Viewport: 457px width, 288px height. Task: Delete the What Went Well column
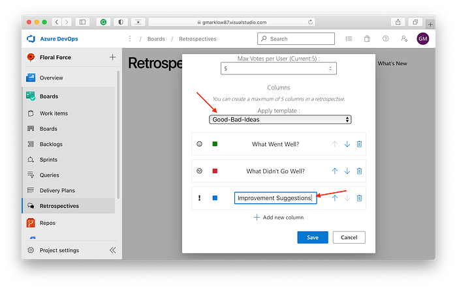[x=359, y=144]
